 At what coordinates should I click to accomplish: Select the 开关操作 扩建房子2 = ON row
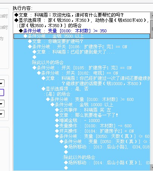point(82,131)
